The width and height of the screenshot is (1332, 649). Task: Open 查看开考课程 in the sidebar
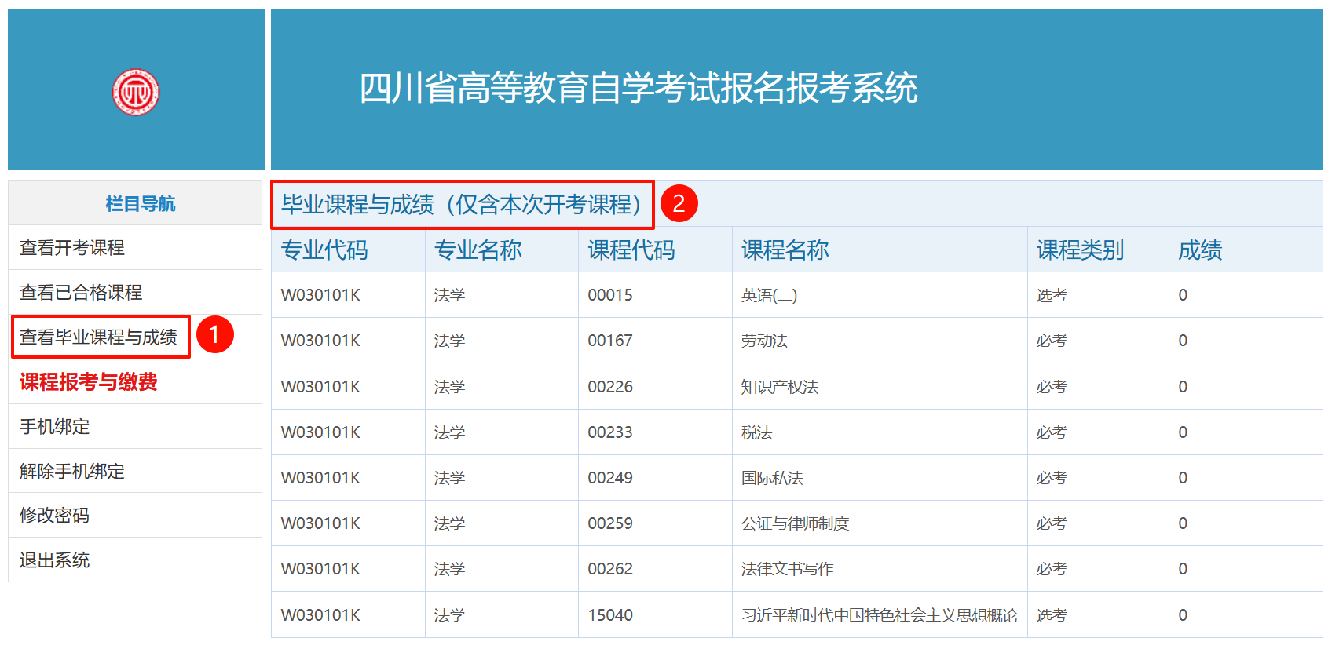(x=72, y=248)
